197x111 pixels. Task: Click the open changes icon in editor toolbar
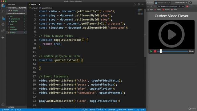(135, 4)
